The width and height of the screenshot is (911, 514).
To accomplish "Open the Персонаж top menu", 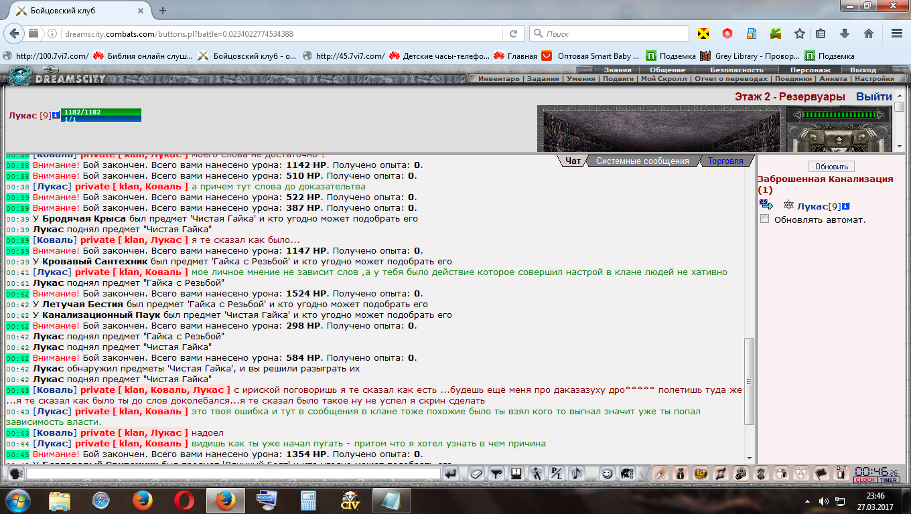I will point(810,70).
